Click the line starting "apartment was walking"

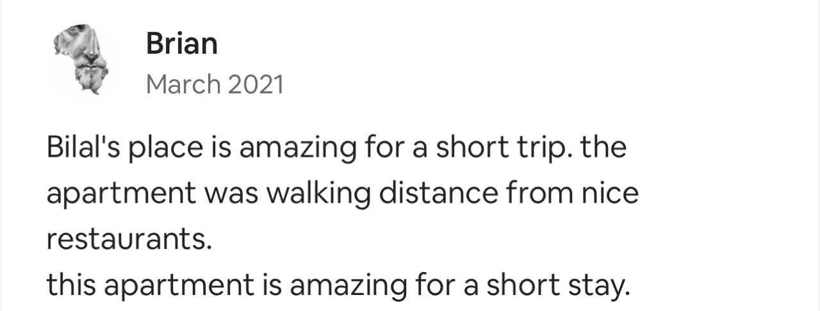[343, 194]
